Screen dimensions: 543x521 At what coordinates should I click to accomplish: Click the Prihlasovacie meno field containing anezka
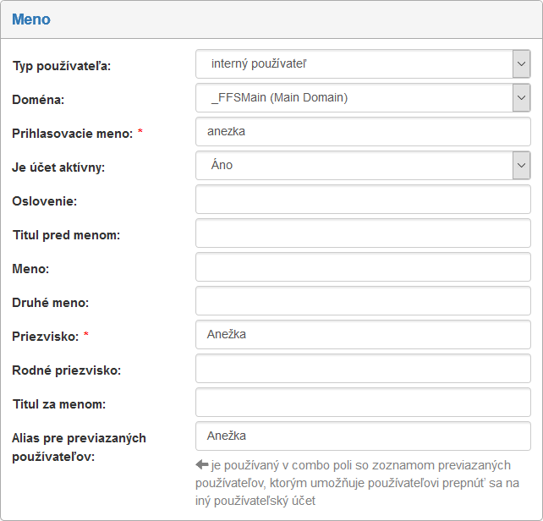point(363,131)
